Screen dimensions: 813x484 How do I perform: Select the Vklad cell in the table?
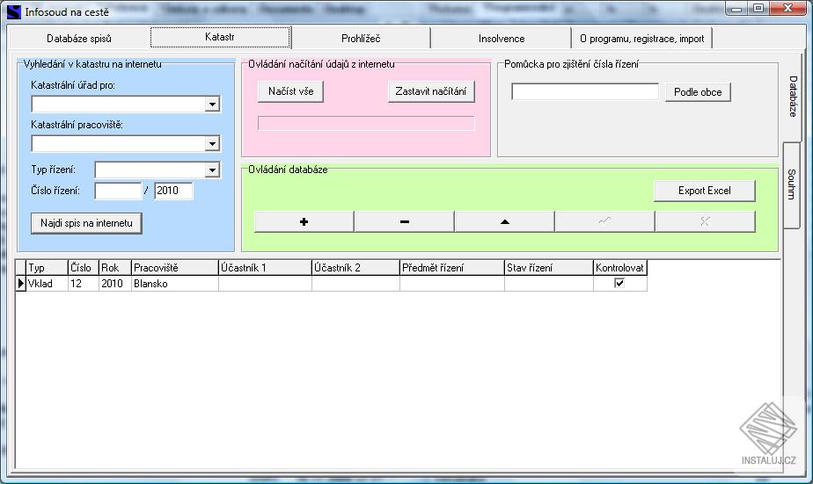(x=48, y=283)
